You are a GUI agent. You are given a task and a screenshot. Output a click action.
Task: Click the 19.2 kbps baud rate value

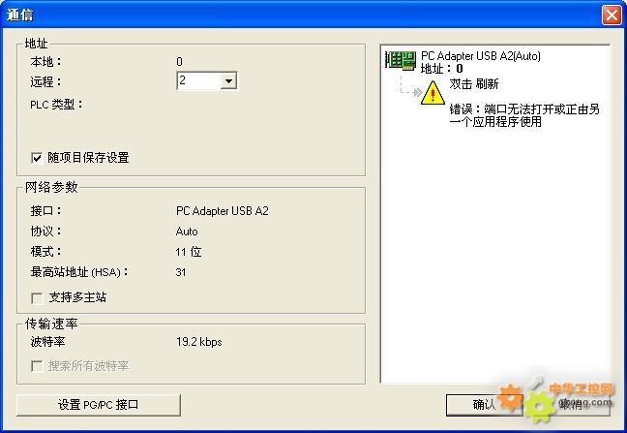tap(198, 342)
